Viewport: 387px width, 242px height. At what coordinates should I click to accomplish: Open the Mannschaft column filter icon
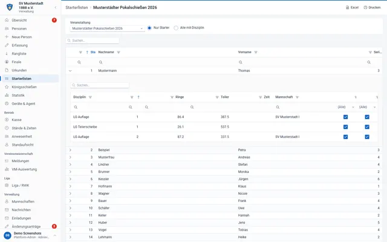(x=297, y=97)
